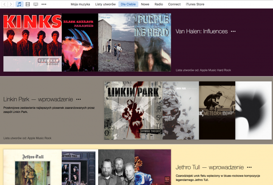Viewport: 273px width, 185px height.
Task: Click the black-and-white bearded men cover
Action: pyautogui.click(x=116, y=167)
